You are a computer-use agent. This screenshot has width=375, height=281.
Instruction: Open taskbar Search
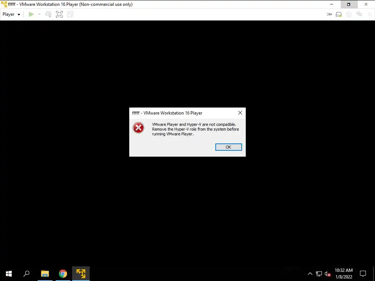point(26,274)
